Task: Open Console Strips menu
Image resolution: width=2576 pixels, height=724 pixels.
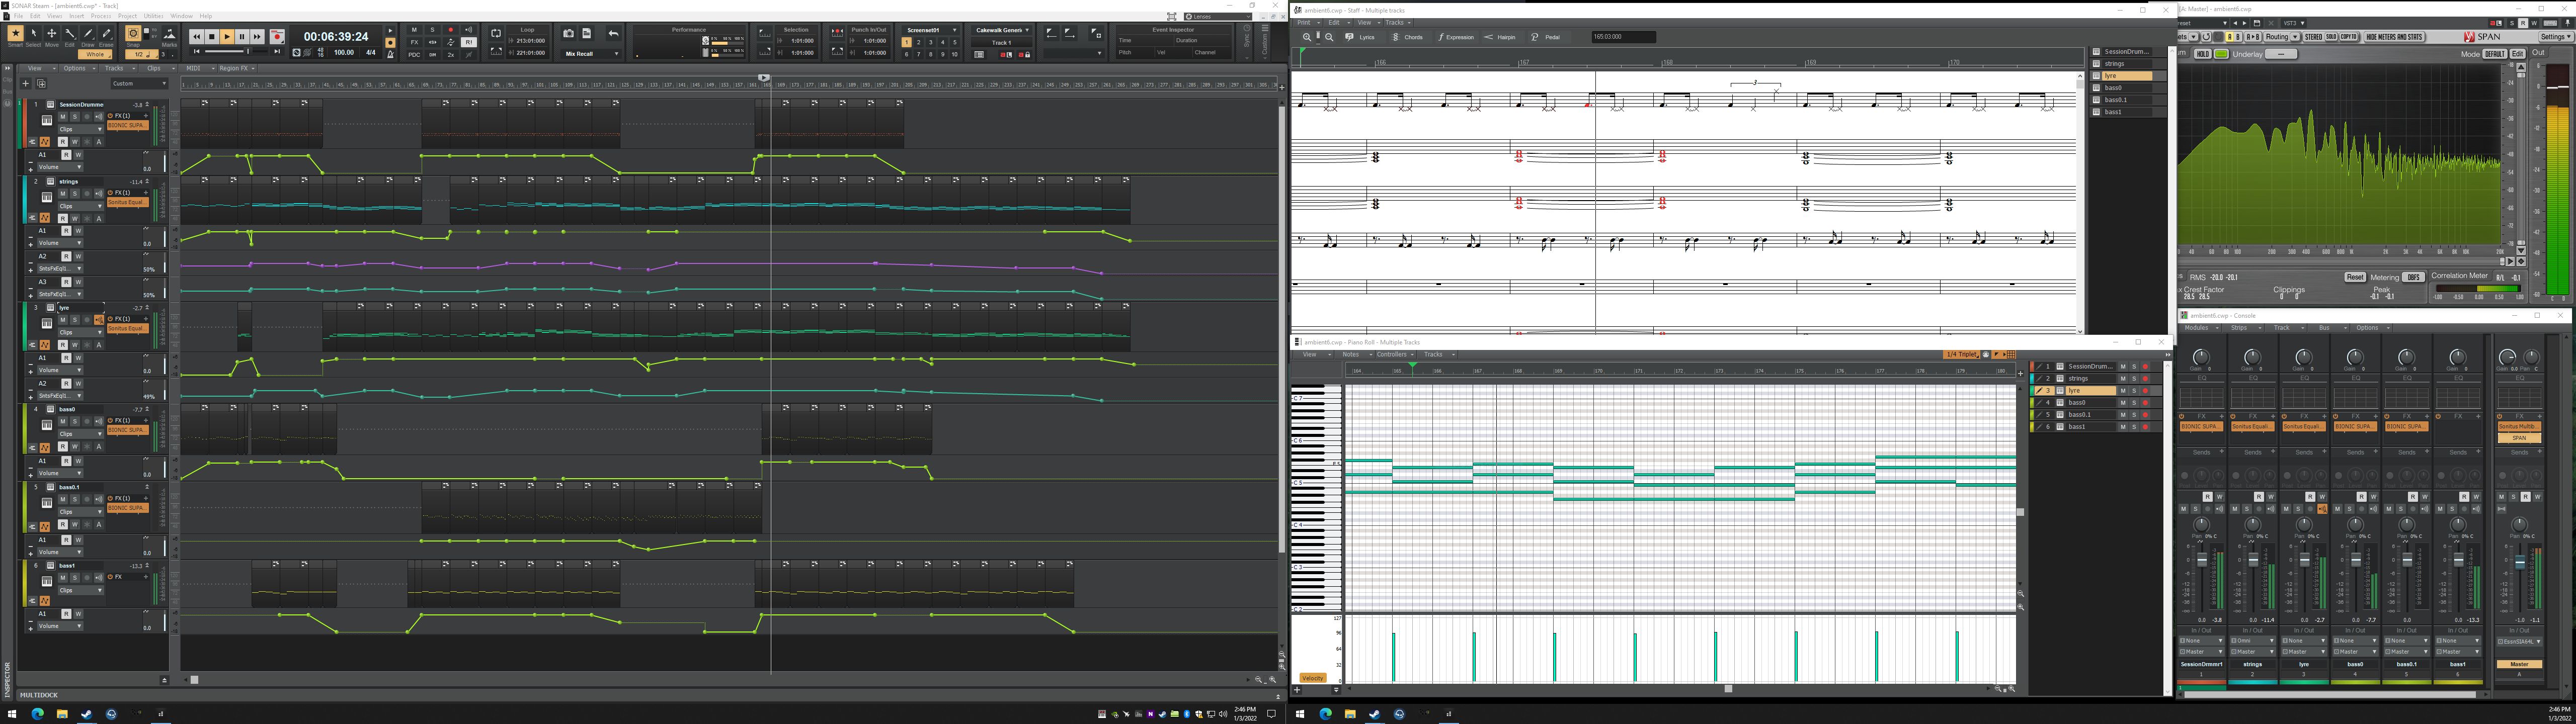Action: tap(2243, 328)
